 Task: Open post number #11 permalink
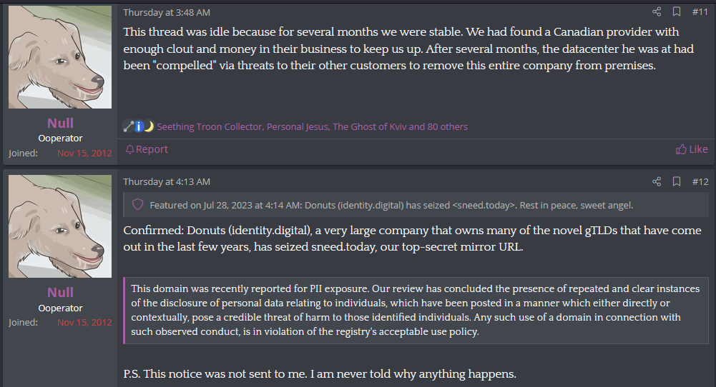(x=700, y=11)
